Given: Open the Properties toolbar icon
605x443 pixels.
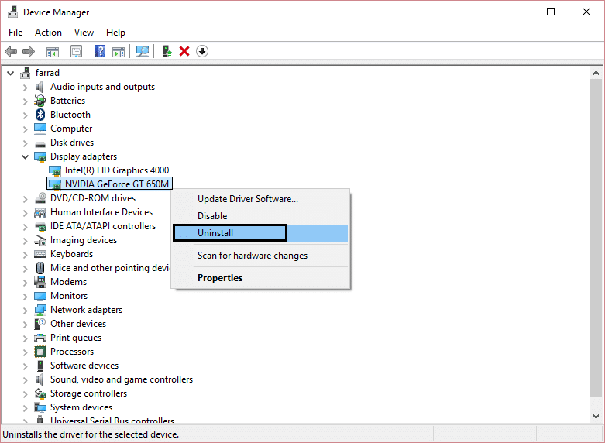Looking at the screenshot, I should click(x=76, y=51).
